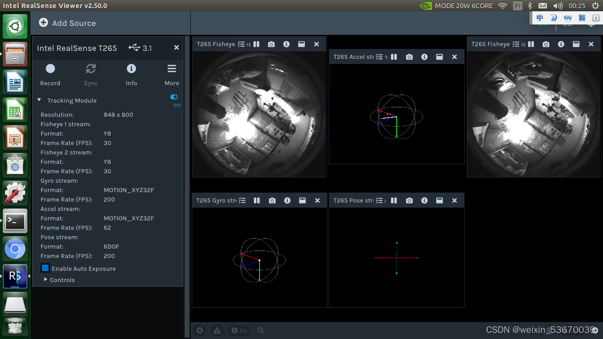
Task: Open the Ubuntu dash search launcher
Action: [x=15, y=26]
